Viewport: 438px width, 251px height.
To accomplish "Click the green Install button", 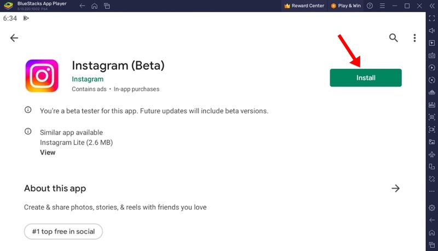I will (366, 78).
